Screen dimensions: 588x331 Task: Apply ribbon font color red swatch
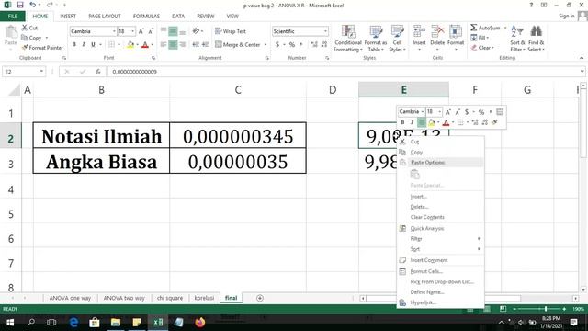(x=145, y=45)
